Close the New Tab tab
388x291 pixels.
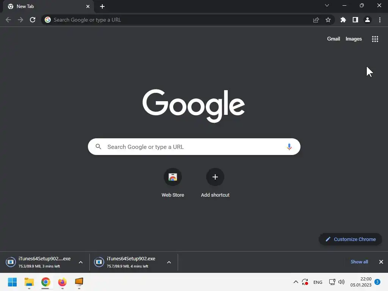click(x=88, y=6)
